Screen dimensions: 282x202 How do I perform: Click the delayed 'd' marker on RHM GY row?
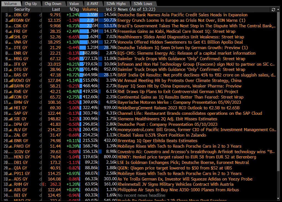click(x=41, y=184)
